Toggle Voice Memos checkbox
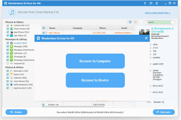The width and height of the screenshot is (181, 120). [x=8, y=81]
